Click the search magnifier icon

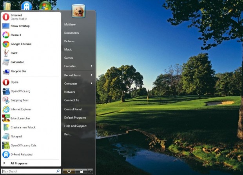click(x=58, y=171)
